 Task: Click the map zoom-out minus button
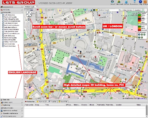tap(29, 35)
